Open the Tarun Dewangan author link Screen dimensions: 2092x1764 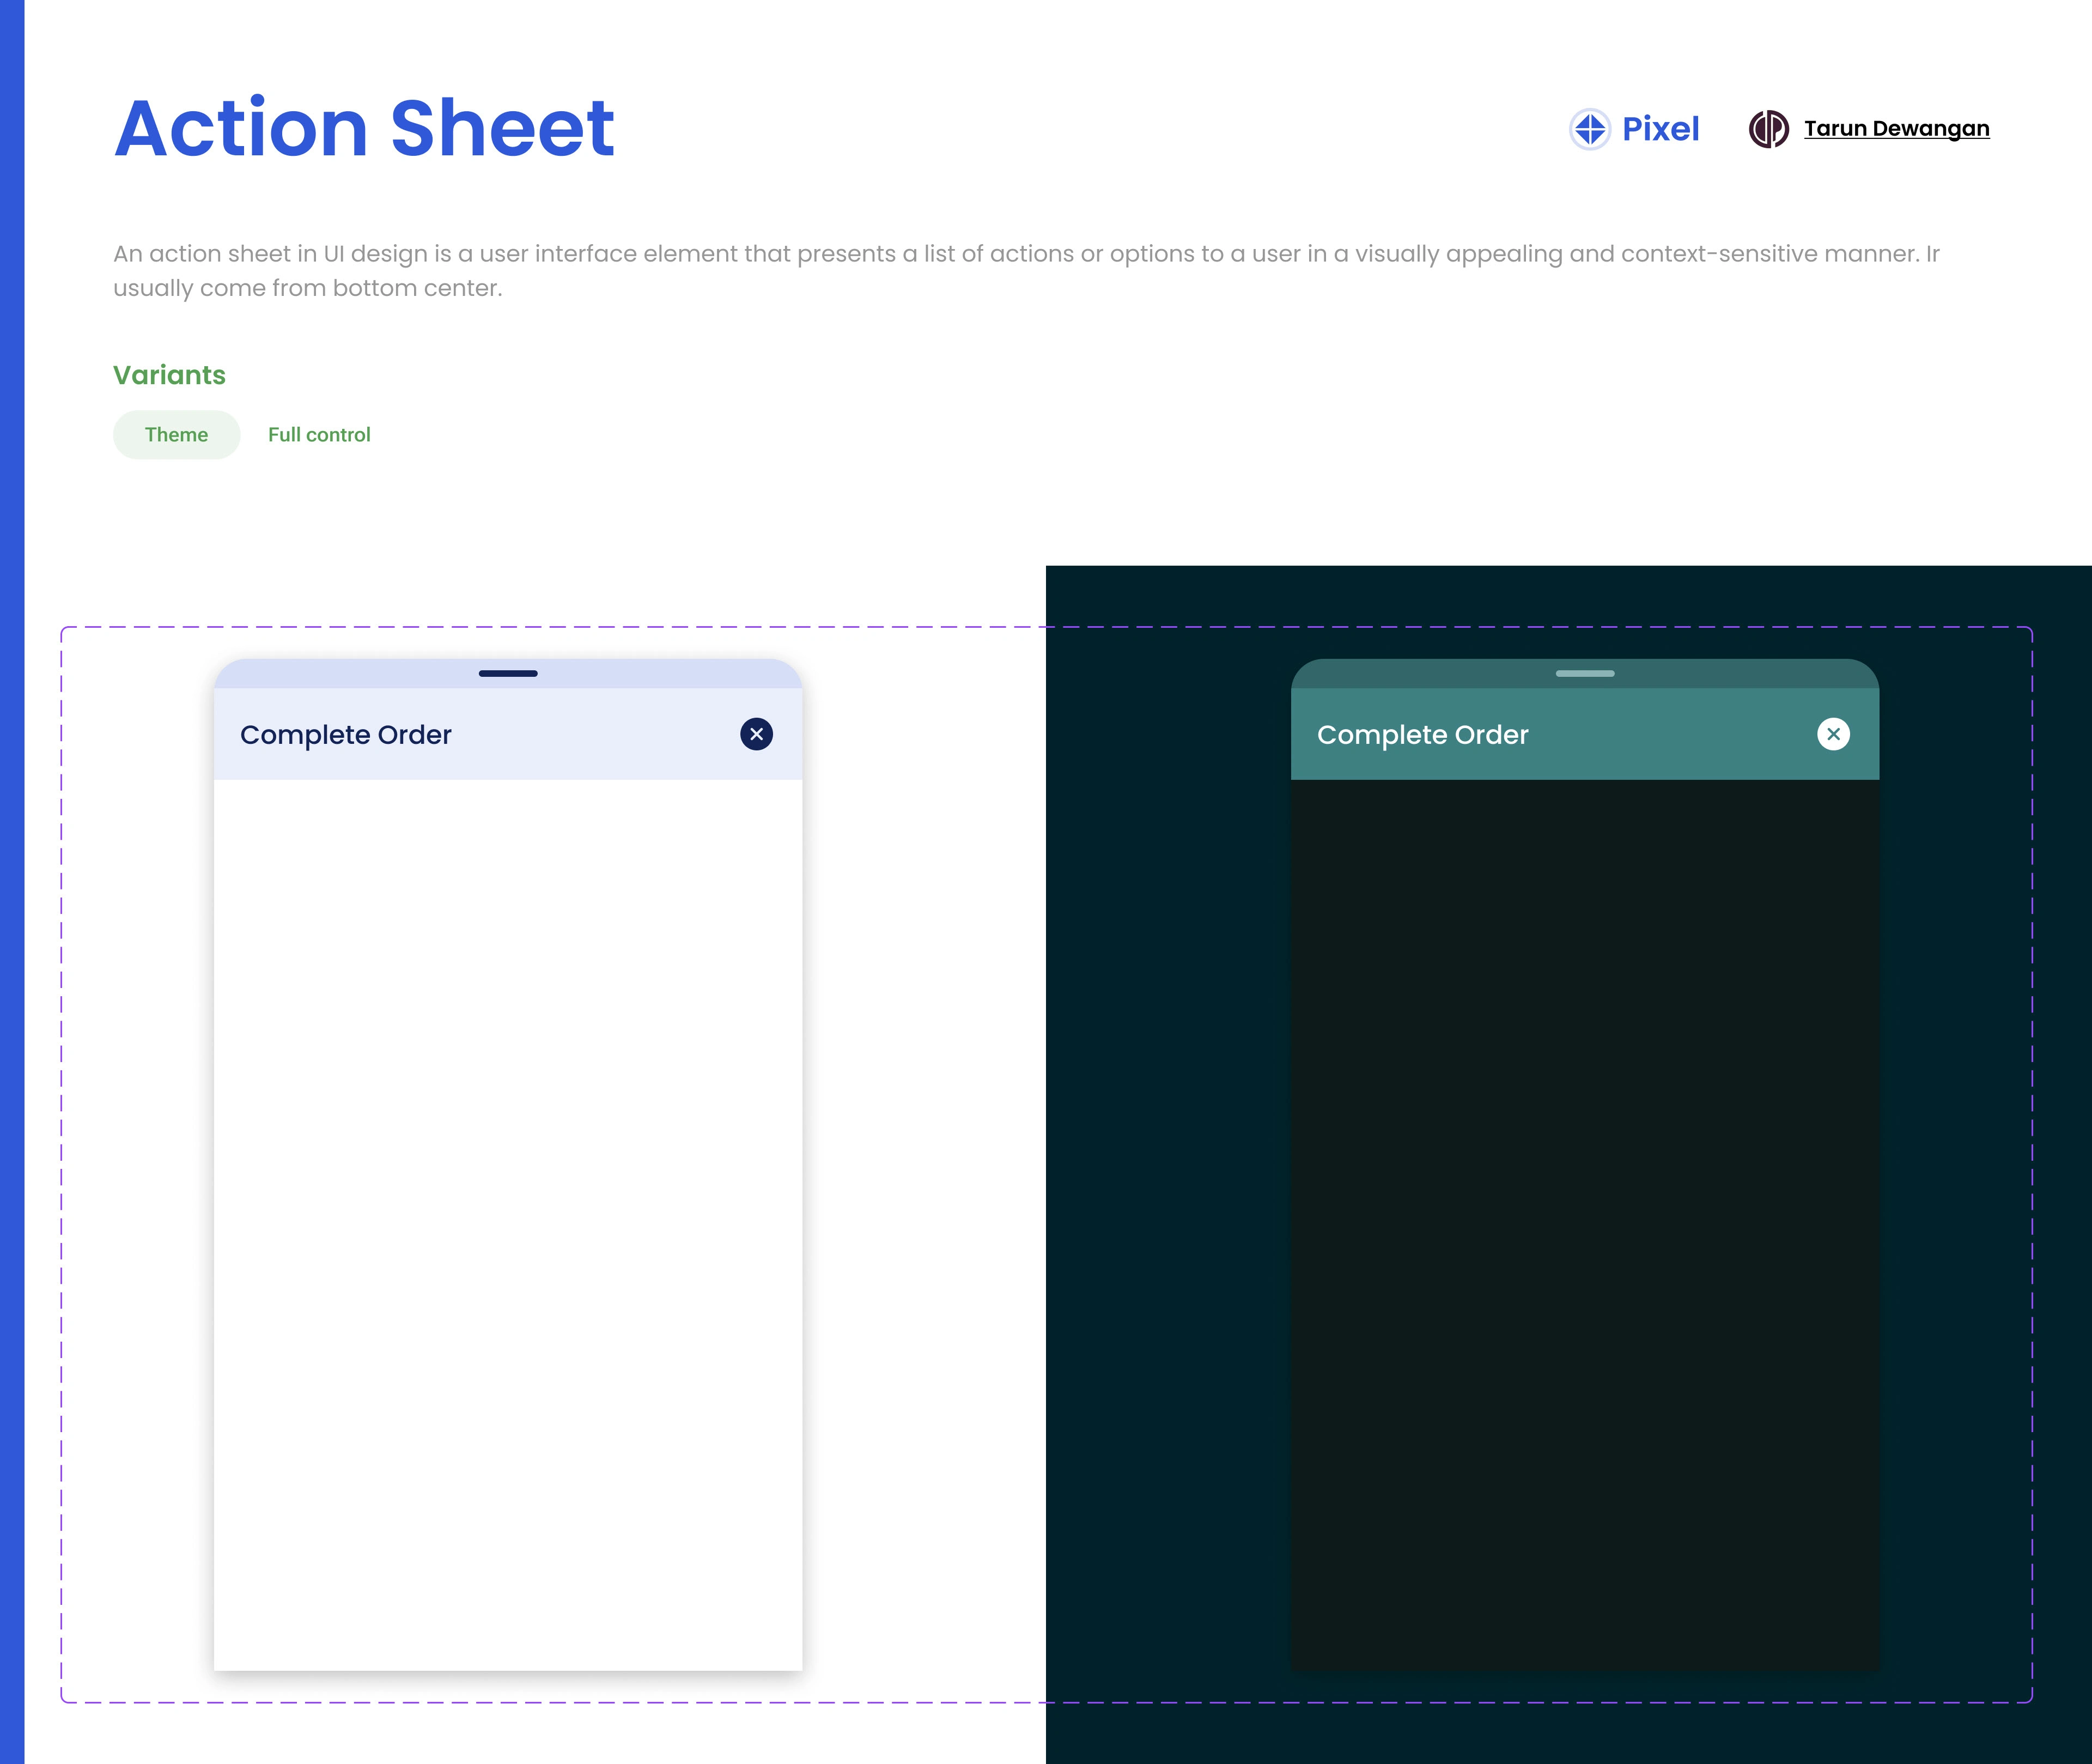coord(1896,129)
